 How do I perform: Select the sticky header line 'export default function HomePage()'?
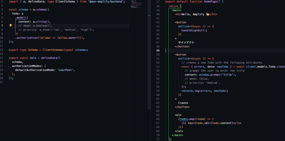point(194,2)
